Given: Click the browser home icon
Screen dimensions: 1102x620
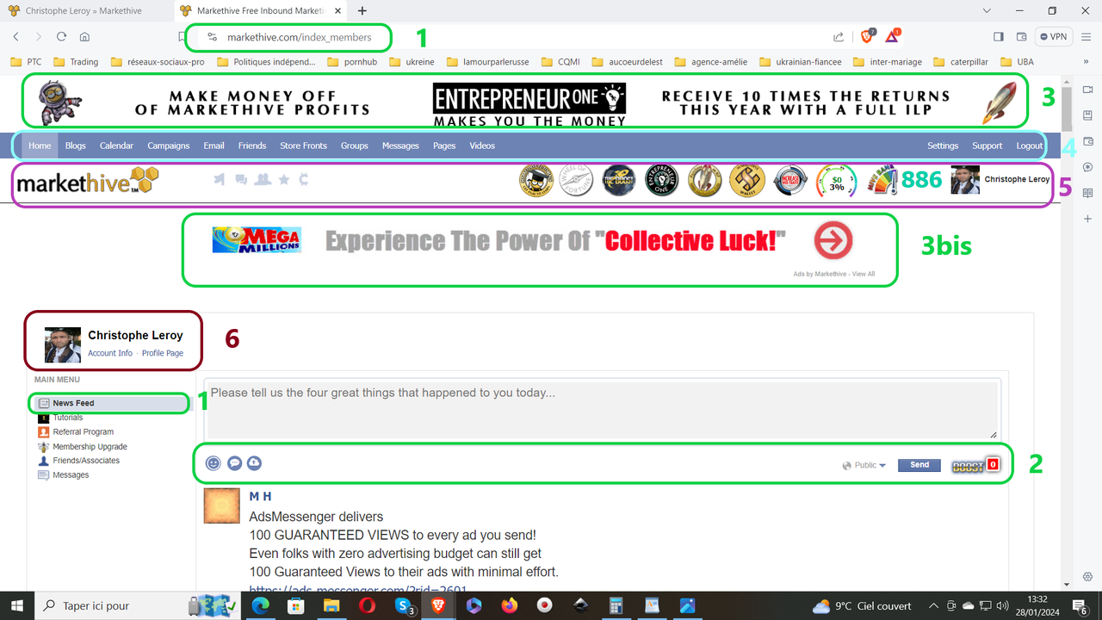Looking at the screenshot, I should tap(84, 37).
